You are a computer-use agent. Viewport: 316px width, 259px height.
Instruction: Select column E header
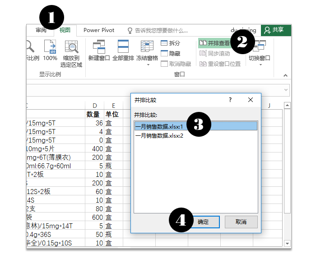coord(113,106)
